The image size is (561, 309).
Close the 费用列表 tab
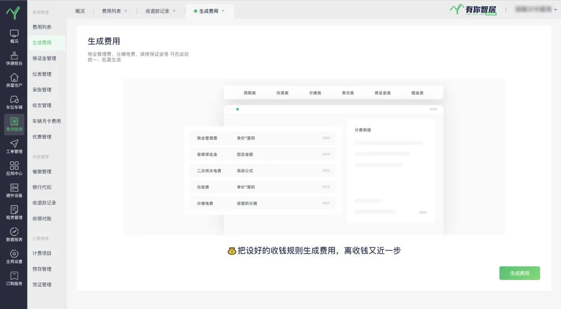coord(126,11)
